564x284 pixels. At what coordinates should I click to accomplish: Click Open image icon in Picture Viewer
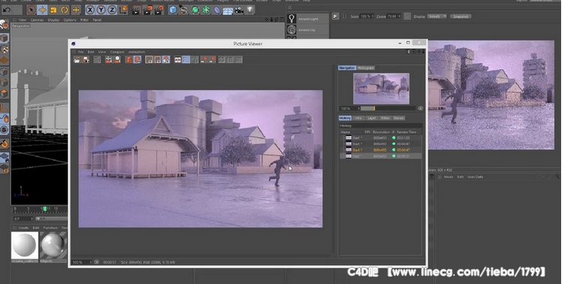coord(77,59)
